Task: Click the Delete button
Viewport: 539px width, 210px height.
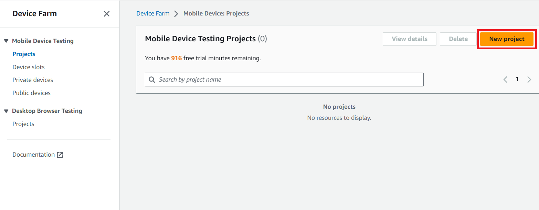Action: [458, 39]
